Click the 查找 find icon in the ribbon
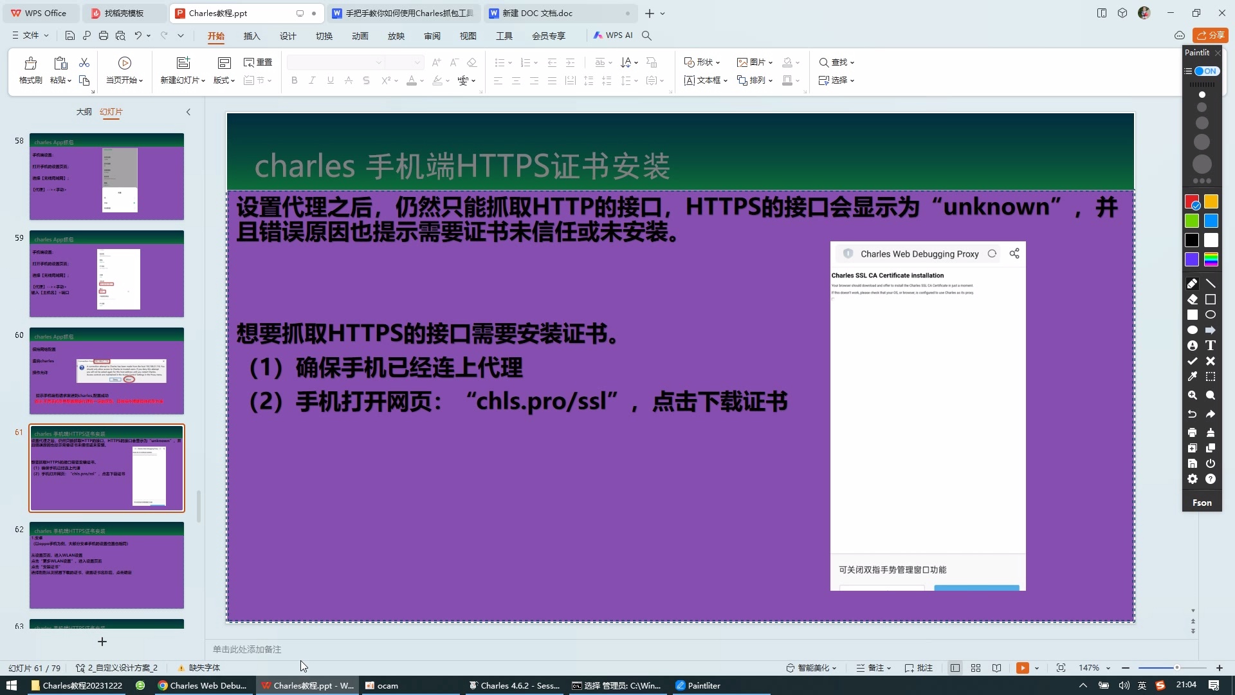The height and width of the screenshot is (695, 1235). tap(824, 62)
